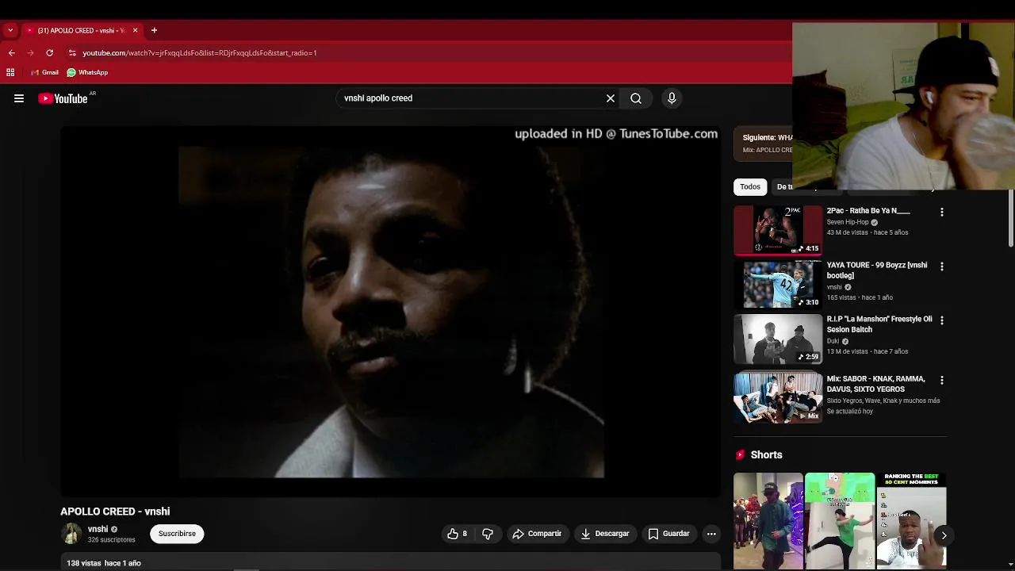Open vnshi channel name link

[x=98, y=529]
